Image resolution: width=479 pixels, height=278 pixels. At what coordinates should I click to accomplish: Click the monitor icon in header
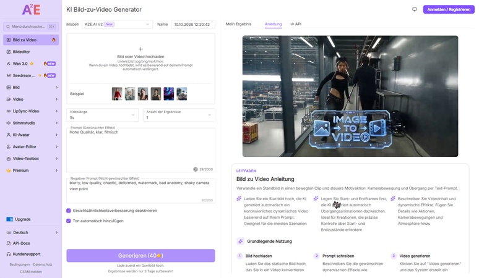click(415, 9)
